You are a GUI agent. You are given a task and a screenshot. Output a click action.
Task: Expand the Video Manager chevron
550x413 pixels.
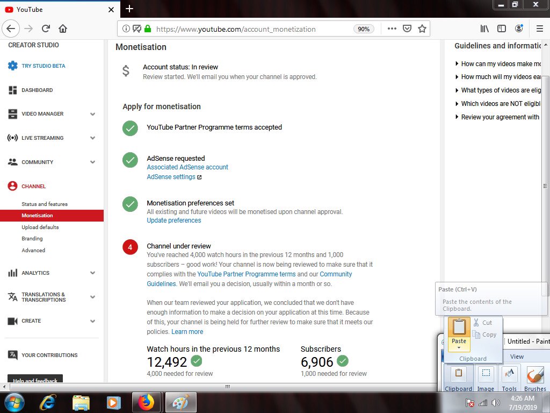click(x=92, y=114)
